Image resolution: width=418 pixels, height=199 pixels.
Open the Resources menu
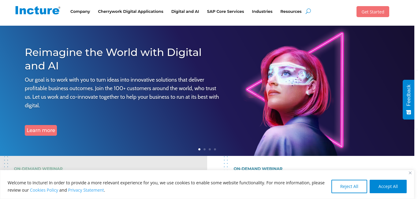point(291,11)
